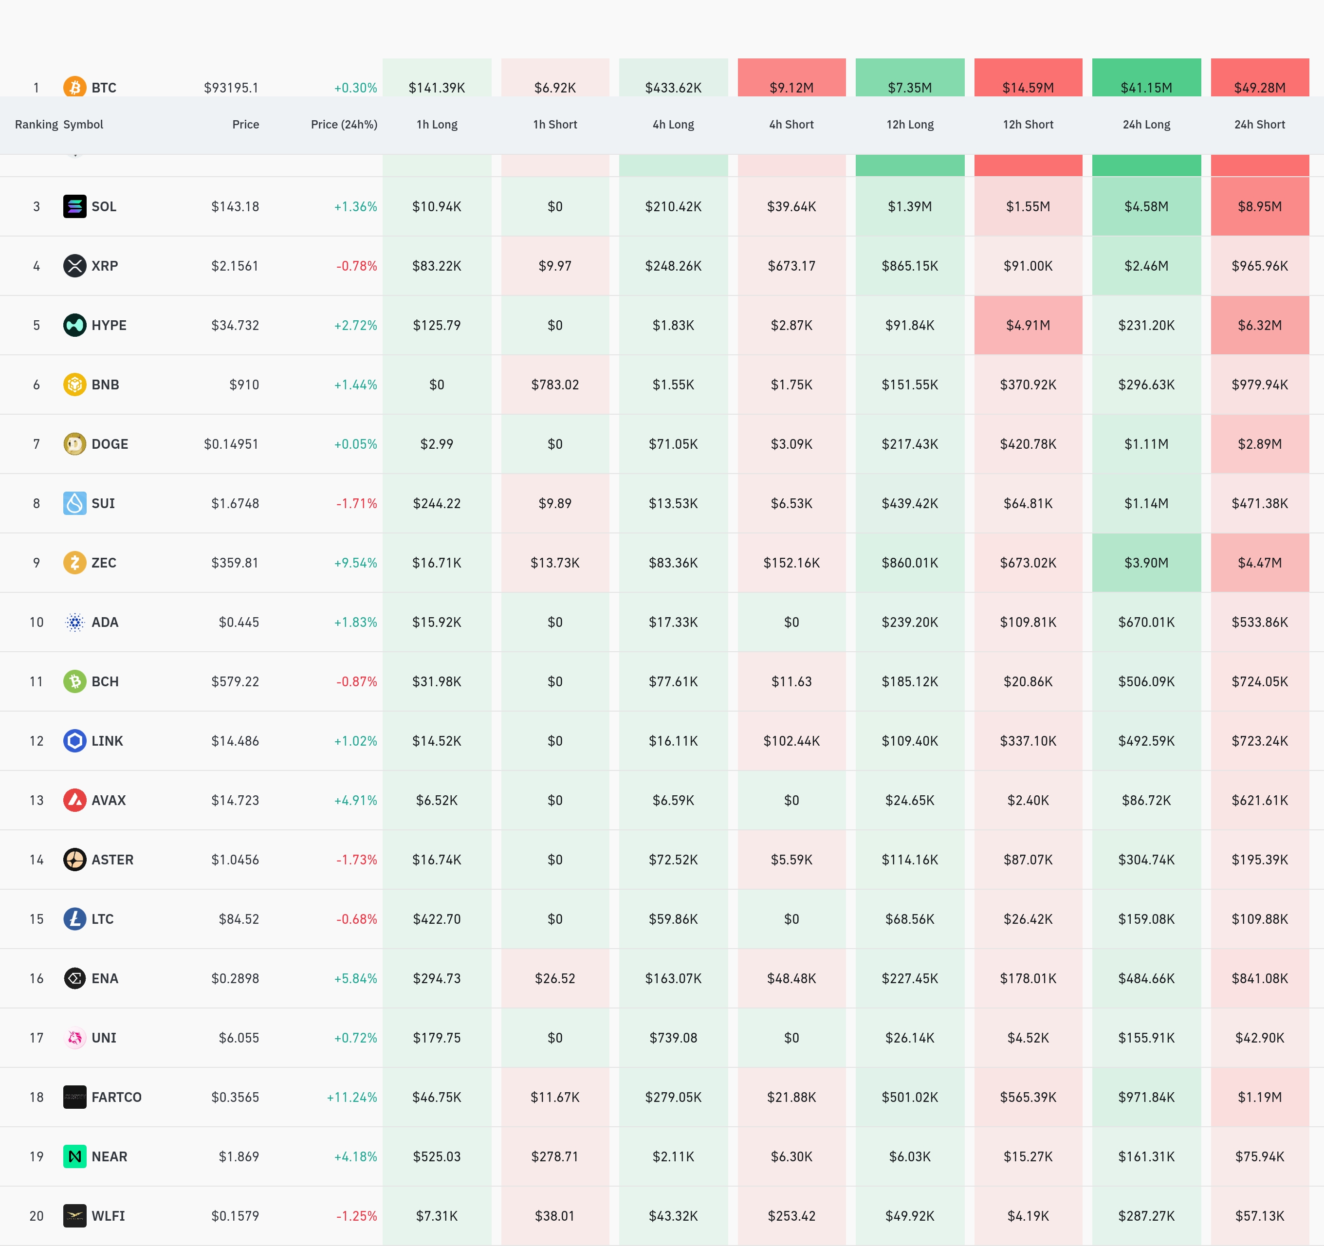
Task: Click SOL 24h Long $4.58M cell
Action: (x=1145, y=206)
